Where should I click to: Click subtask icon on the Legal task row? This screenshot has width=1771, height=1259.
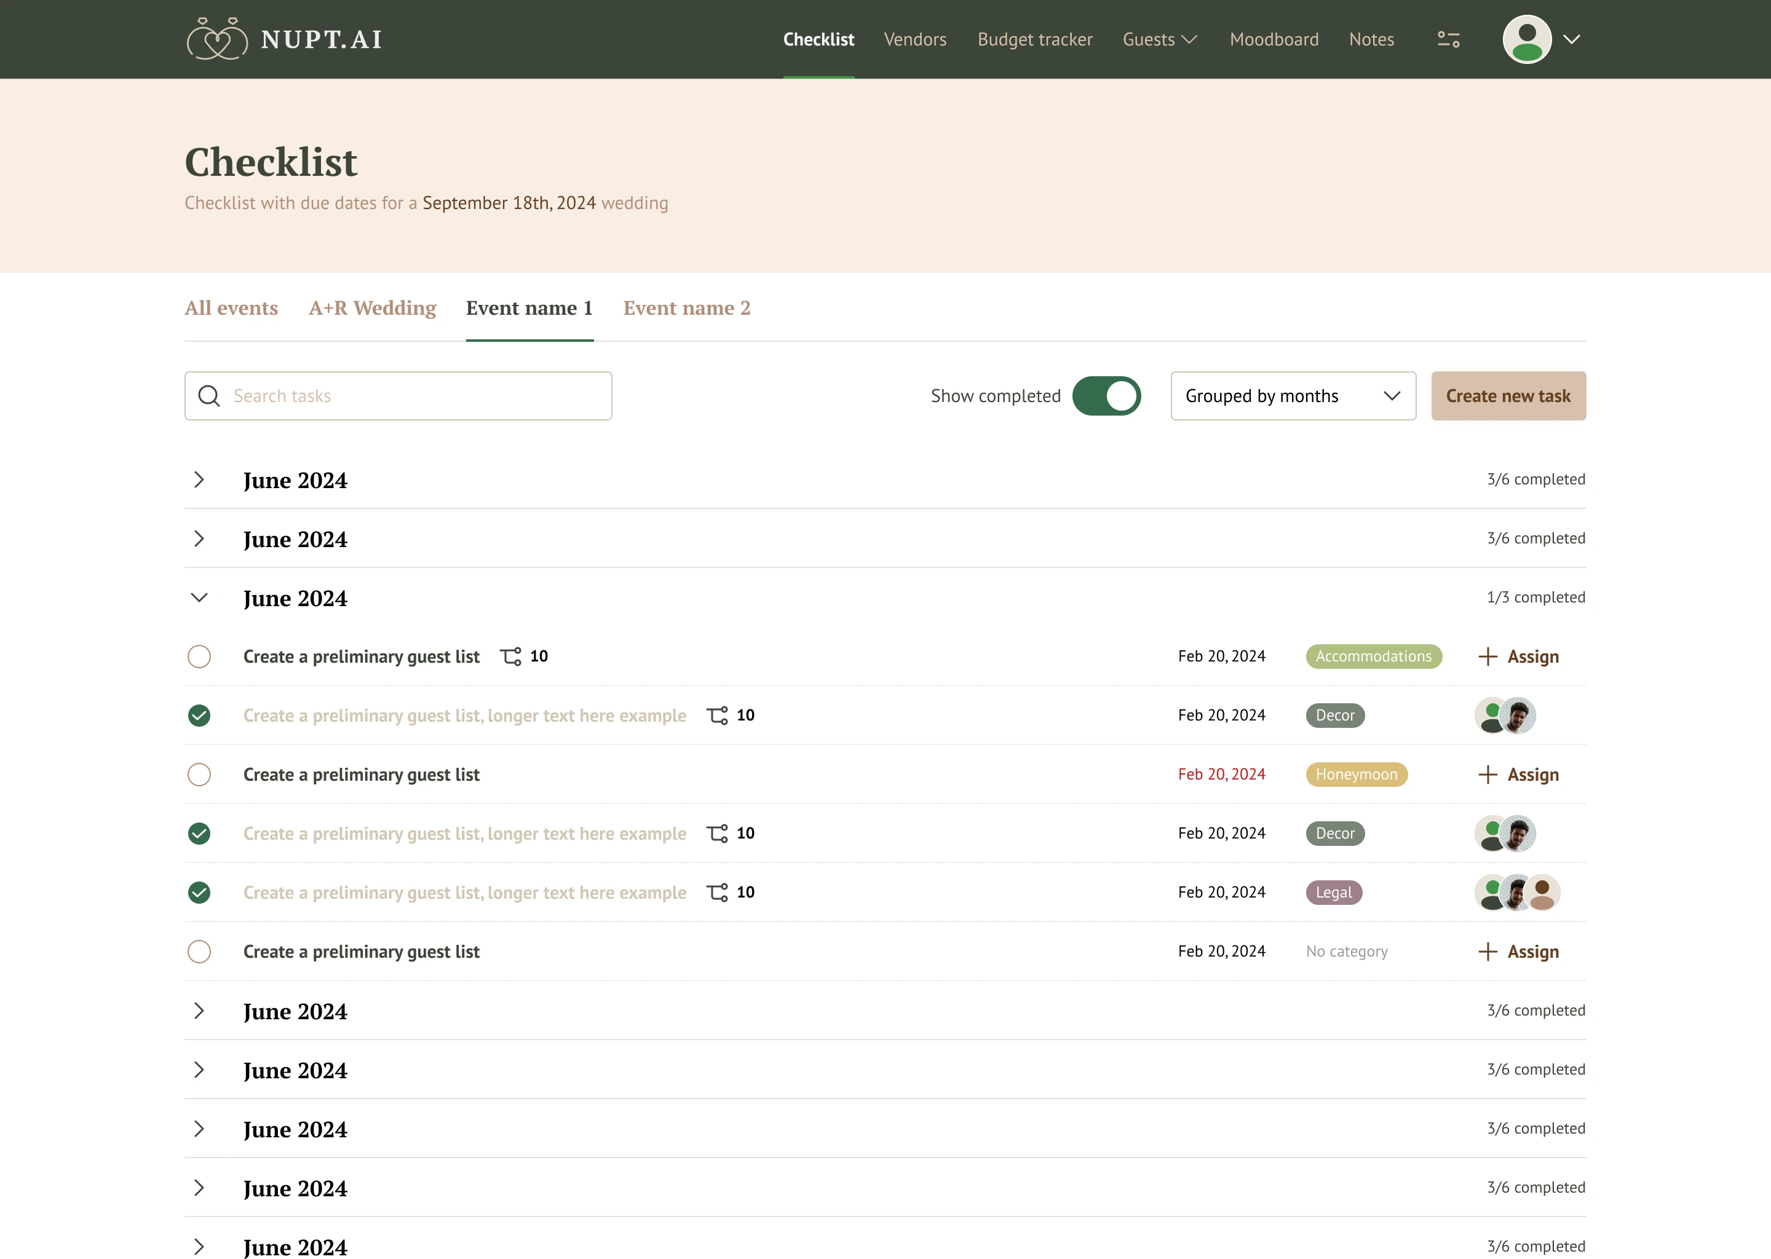pos(717,893)
